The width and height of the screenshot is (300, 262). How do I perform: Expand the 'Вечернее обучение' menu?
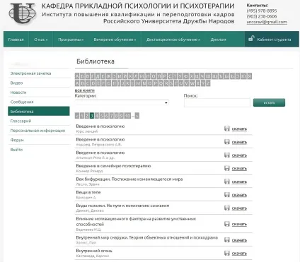tap(115, 40)
